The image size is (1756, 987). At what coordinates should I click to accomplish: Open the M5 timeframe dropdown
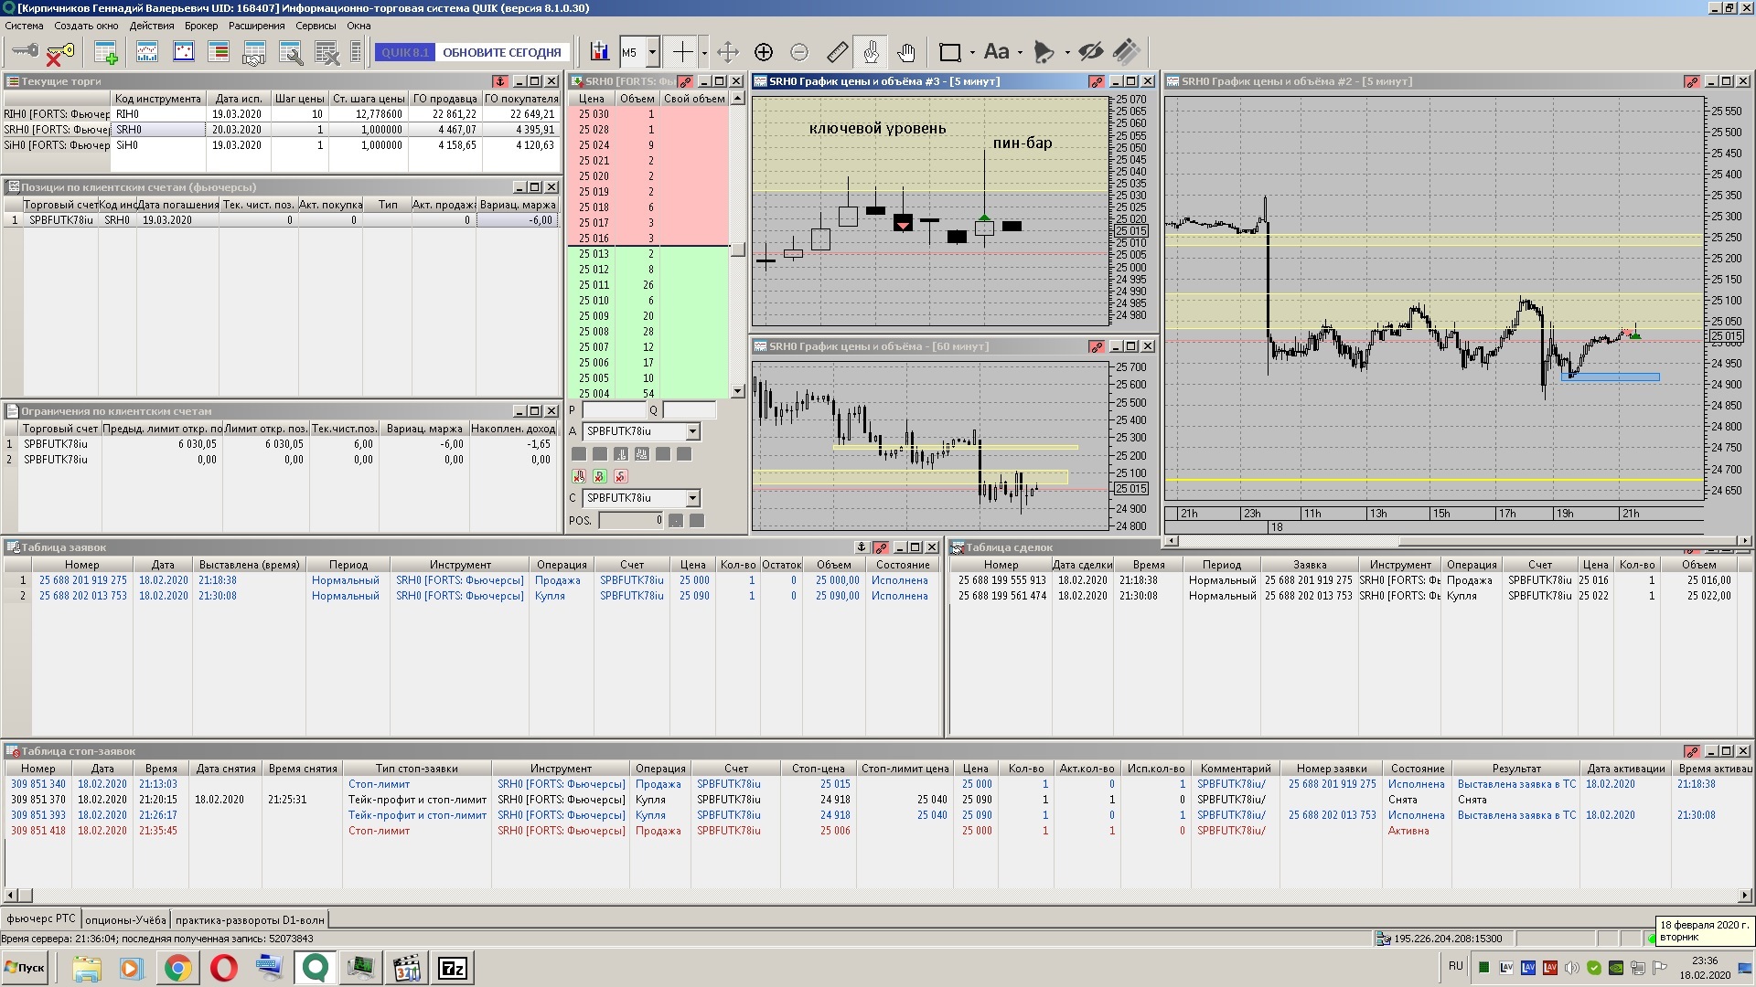(x=652, y=52)
